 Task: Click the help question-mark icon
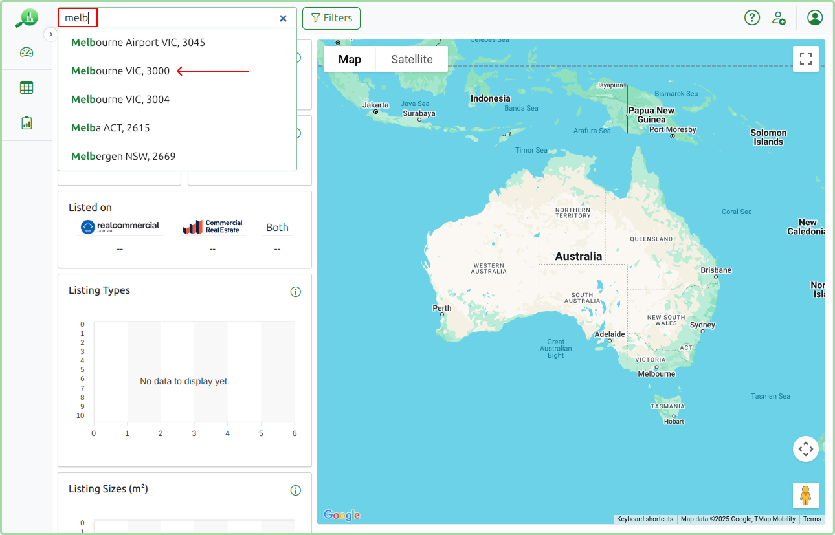[x=751, y=17]
